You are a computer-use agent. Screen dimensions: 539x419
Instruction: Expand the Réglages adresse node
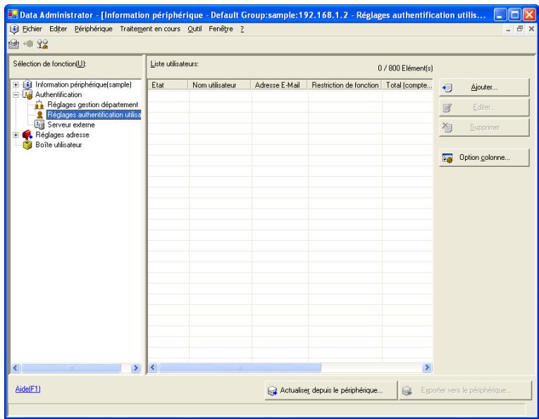tap(16, 135)
